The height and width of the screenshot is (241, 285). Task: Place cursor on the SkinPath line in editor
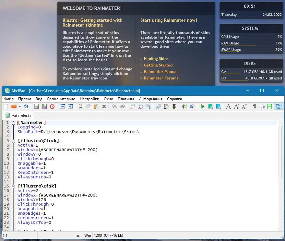point(78,131)
